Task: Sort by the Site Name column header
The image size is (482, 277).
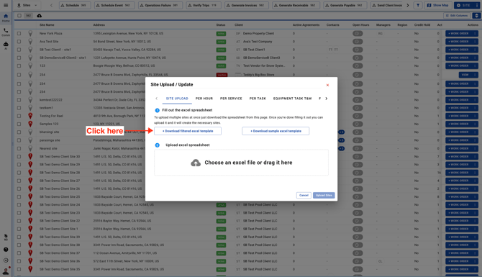Action: [x=47, y=25]
